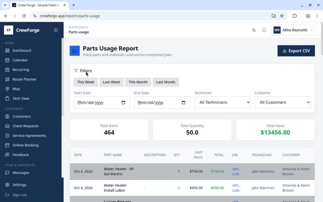The width and height of the screenshot is (323, 202).
Task: Click the blue bar chart report icon
Action: (75, 50)
